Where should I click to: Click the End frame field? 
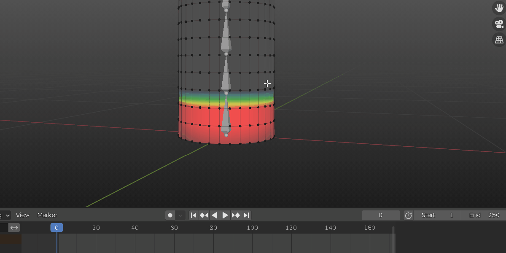tap(483, 215)
